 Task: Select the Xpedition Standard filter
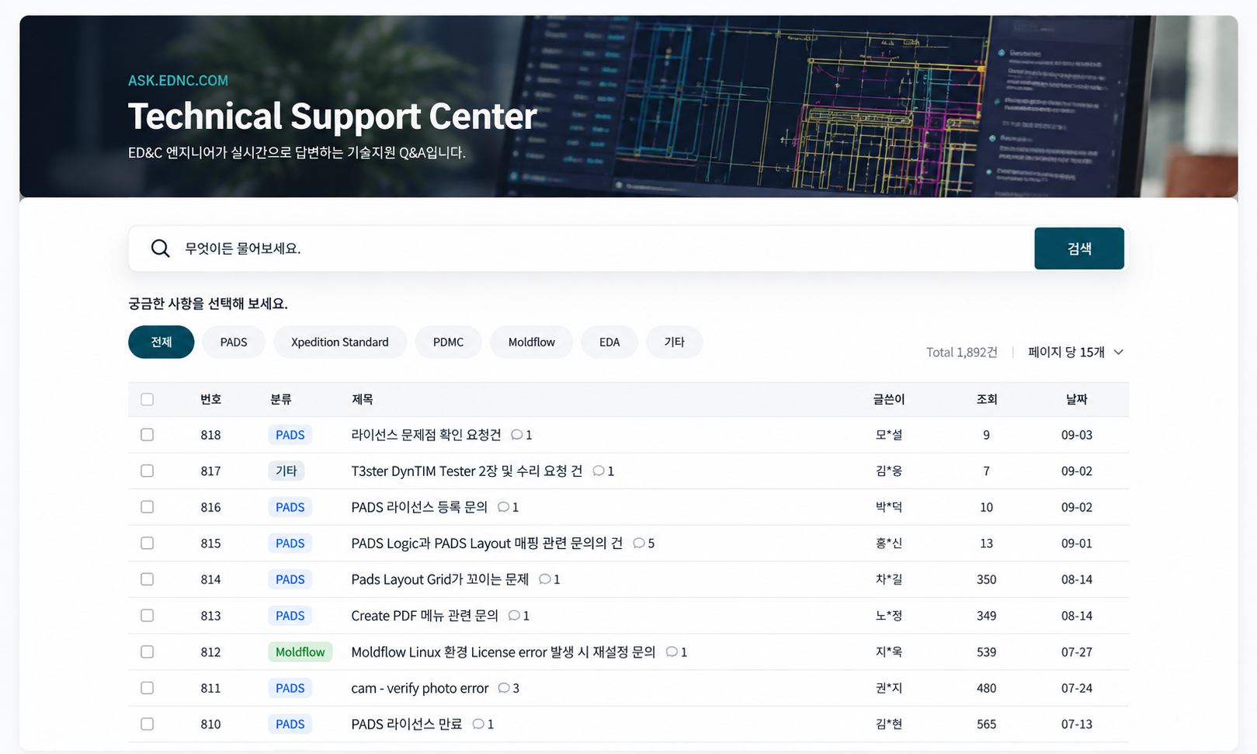click(340, 342)
